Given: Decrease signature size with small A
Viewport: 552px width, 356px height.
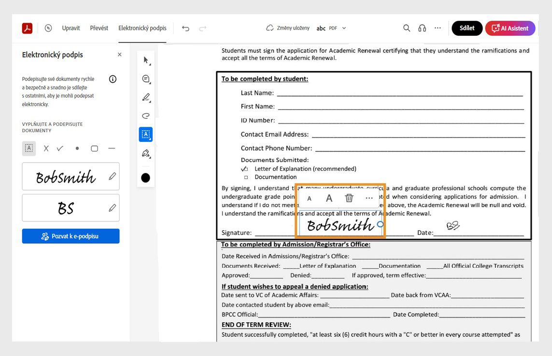Looking at the screenshot, I should point(309,198).
